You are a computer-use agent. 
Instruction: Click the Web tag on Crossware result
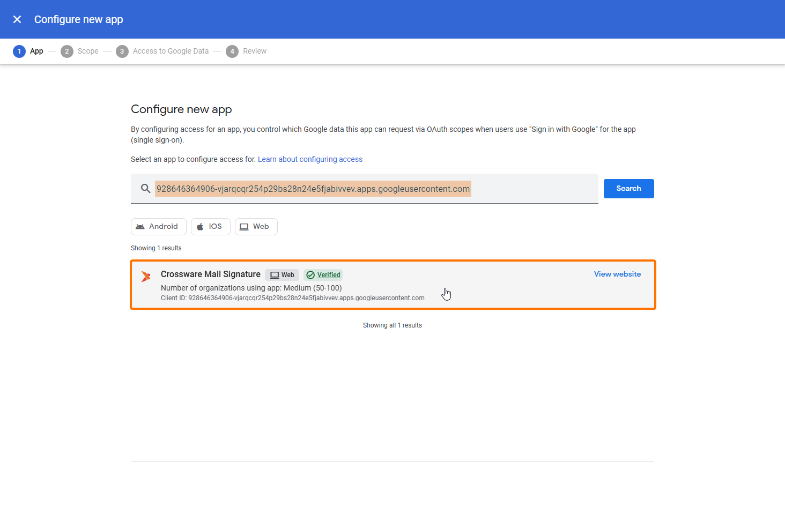pos(282,275)
